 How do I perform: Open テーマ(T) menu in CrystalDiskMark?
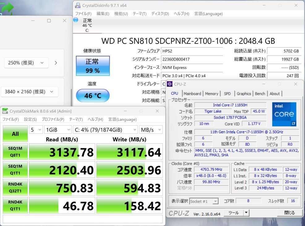coord(76,119)
